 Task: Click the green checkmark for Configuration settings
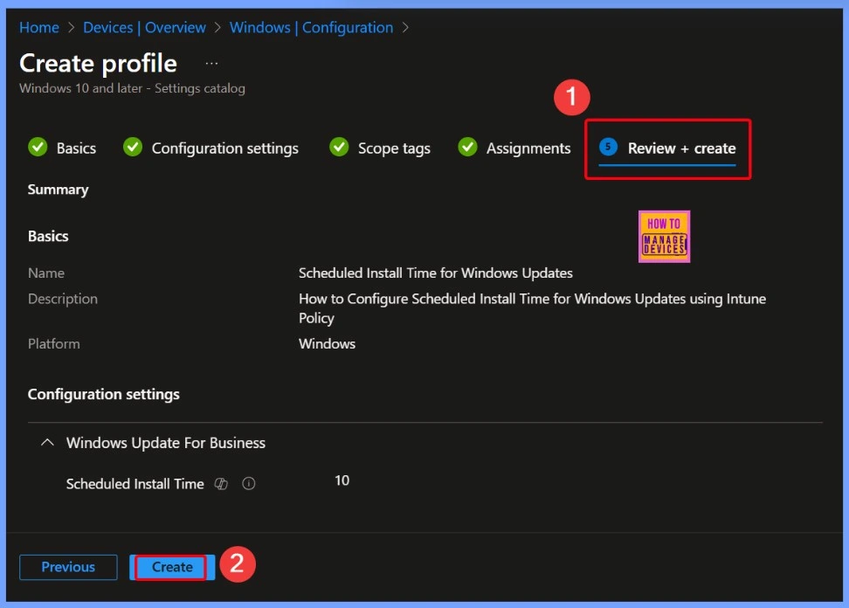133,147
